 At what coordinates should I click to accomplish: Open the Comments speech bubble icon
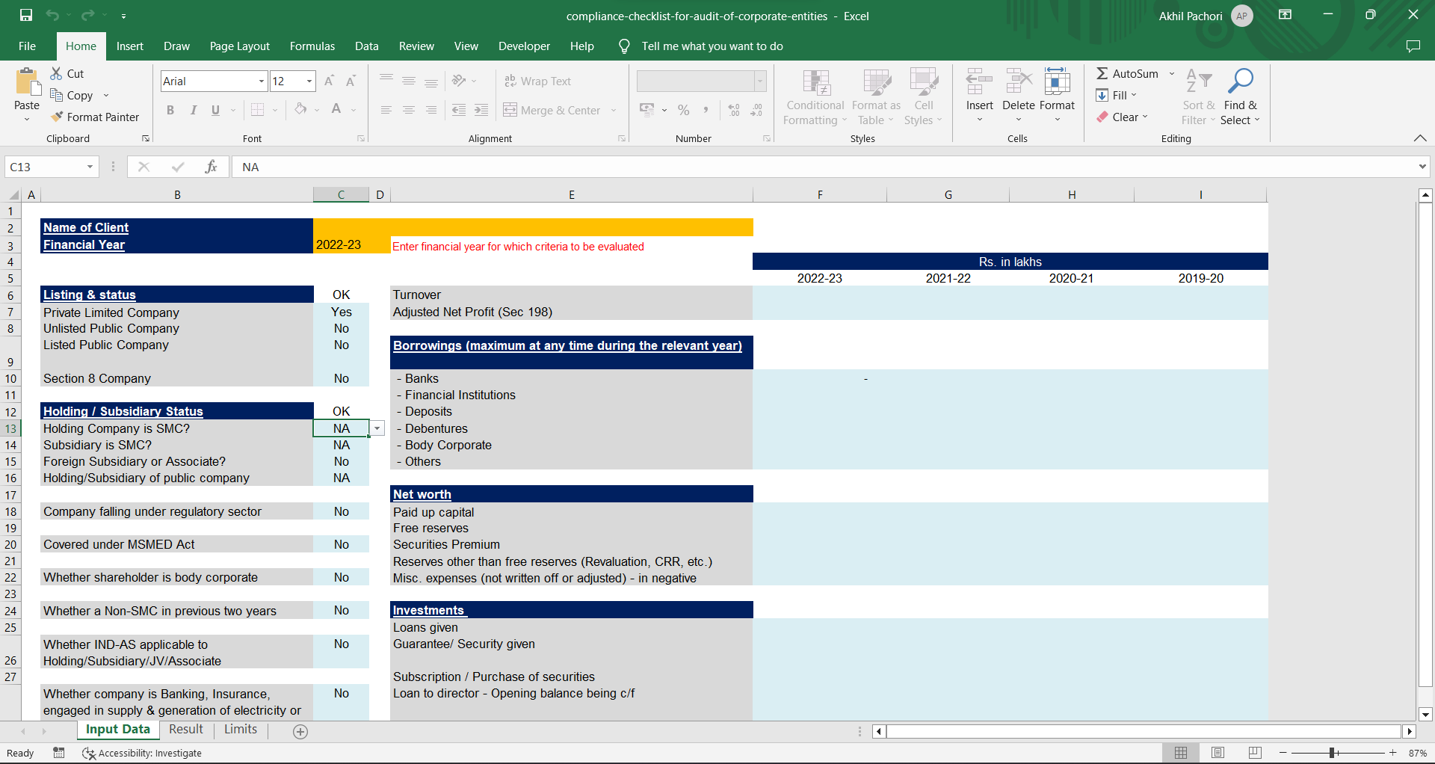[1413, 46]
